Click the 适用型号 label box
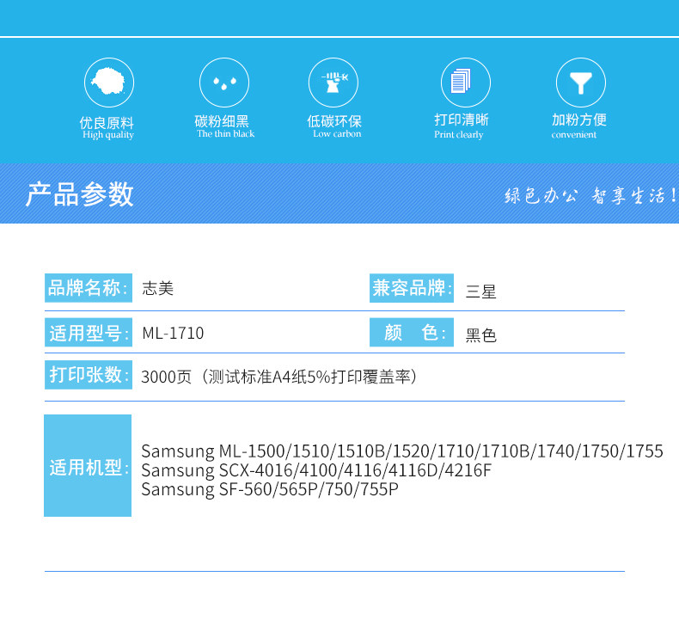The width and height of the screenshot is (679, 638). [89, 332]
